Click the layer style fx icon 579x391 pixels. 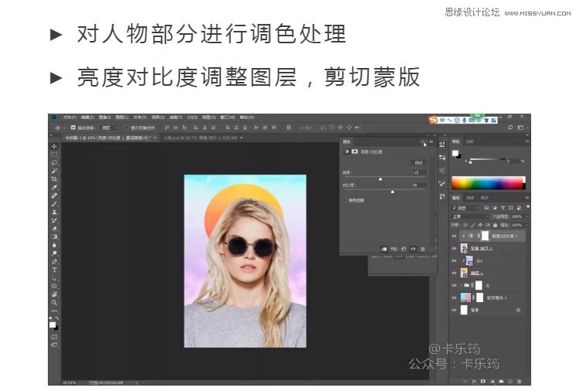473,381
